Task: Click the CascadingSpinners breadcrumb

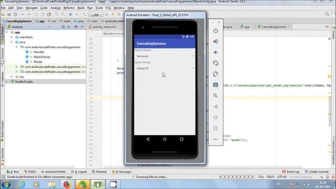Action: 17,21
